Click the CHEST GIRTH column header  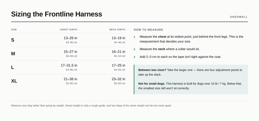[x=68, y=30]
